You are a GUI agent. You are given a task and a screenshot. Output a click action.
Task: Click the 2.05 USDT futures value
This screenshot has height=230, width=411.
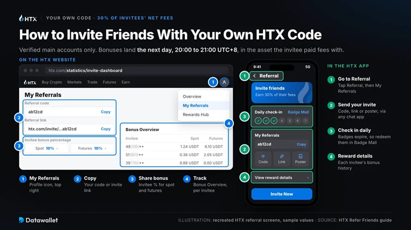[x=213, y=155]
